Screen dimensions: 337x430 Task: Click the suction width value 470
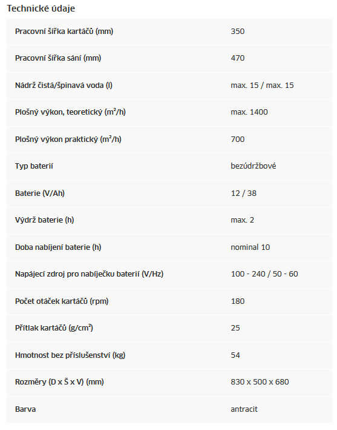coord(237,58)
